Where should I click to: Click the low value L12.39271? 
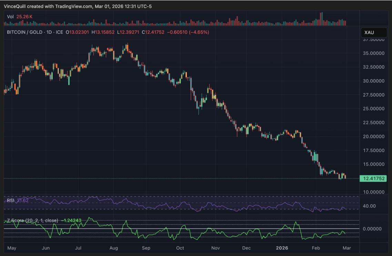[128, 32]
